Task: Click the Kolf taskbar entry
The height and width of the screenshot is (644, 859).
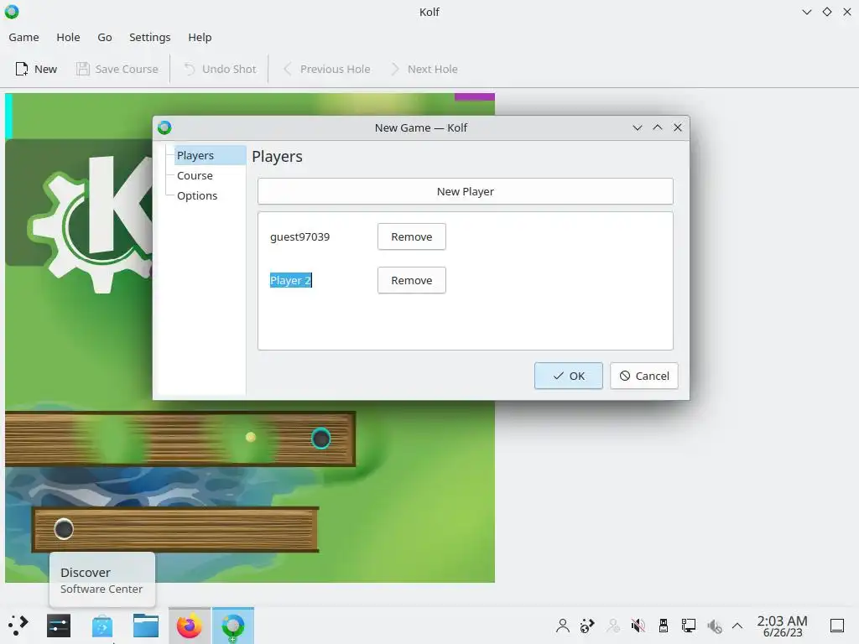Action: click(233, 626)
